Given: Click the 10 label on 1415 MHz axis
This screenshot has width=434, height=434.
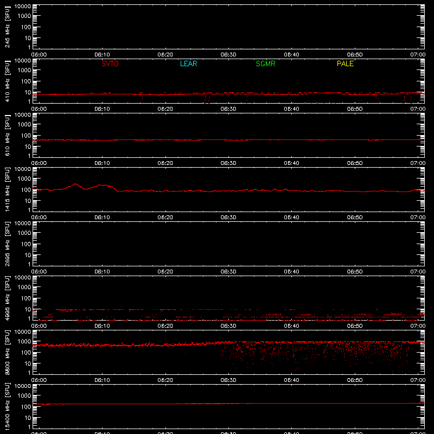Looking at the screenshot, I should point(28,201).
